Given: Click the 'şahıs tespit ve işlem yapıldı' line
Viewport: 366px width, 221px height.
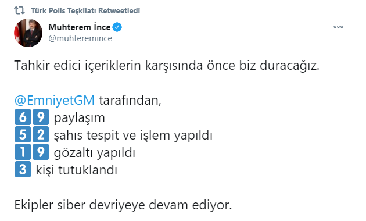Looking at the screenshot, I should (133, 136).
